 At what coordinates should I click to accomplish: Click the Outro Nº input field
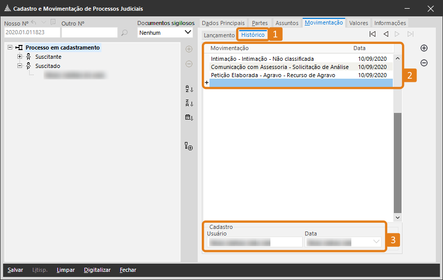click(x=90, y=33)
